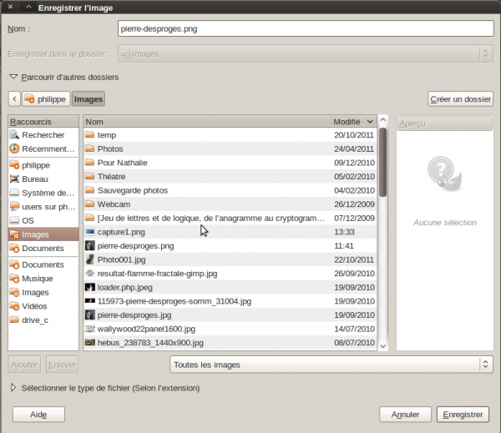Select 115973-pierre-desproges-somm_31004.jpg file
Image resolution: width=501 pixels, height=433 pixels.
[x=230, y=301]
